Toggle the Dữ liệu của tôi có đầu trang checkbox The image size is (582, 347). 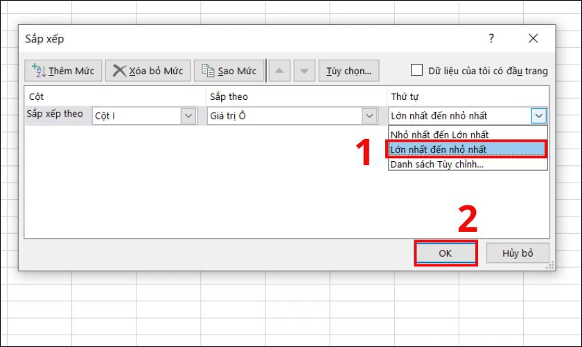click(x=416, y=70)
